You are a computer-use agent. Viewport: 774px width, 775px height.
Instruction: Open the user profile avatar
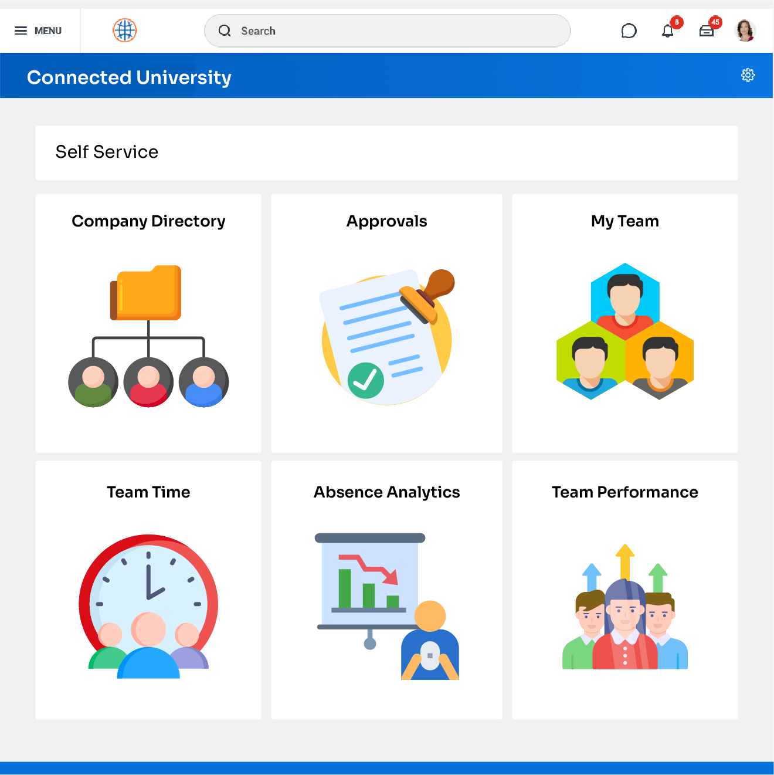point(745,31)
